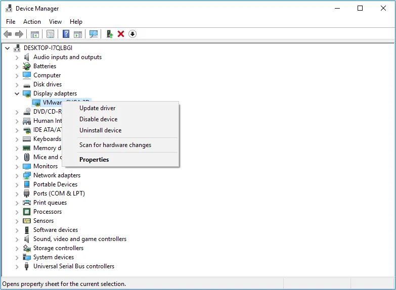Screen dimensions: 396x290
Task: Open the View menu
Action: pos(55,22)
